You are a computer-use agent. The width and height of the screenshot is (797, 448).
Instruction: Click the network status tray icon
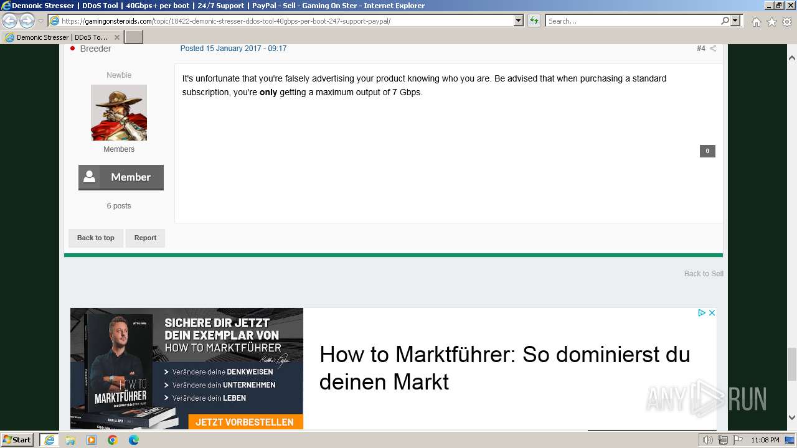tap(723, 440)
